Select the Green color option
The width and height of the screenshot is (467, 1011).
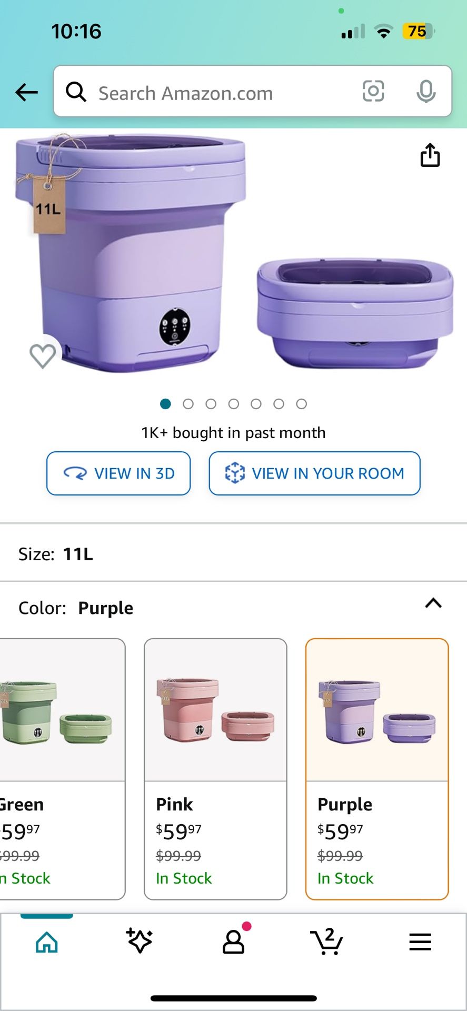(63, 769)
